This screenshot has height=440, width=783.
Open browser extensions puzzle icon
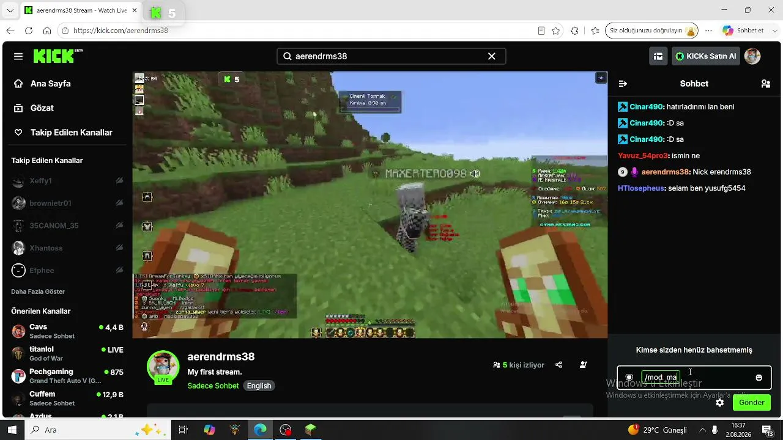click(x=574, y=31)
